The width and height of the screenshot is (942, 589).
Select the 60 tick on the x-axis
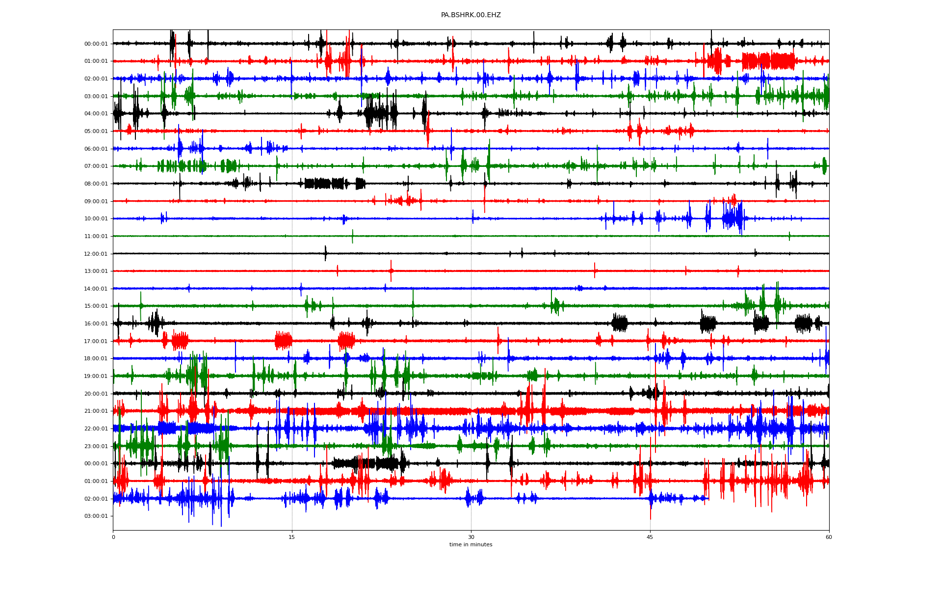(x=829, y=537)
